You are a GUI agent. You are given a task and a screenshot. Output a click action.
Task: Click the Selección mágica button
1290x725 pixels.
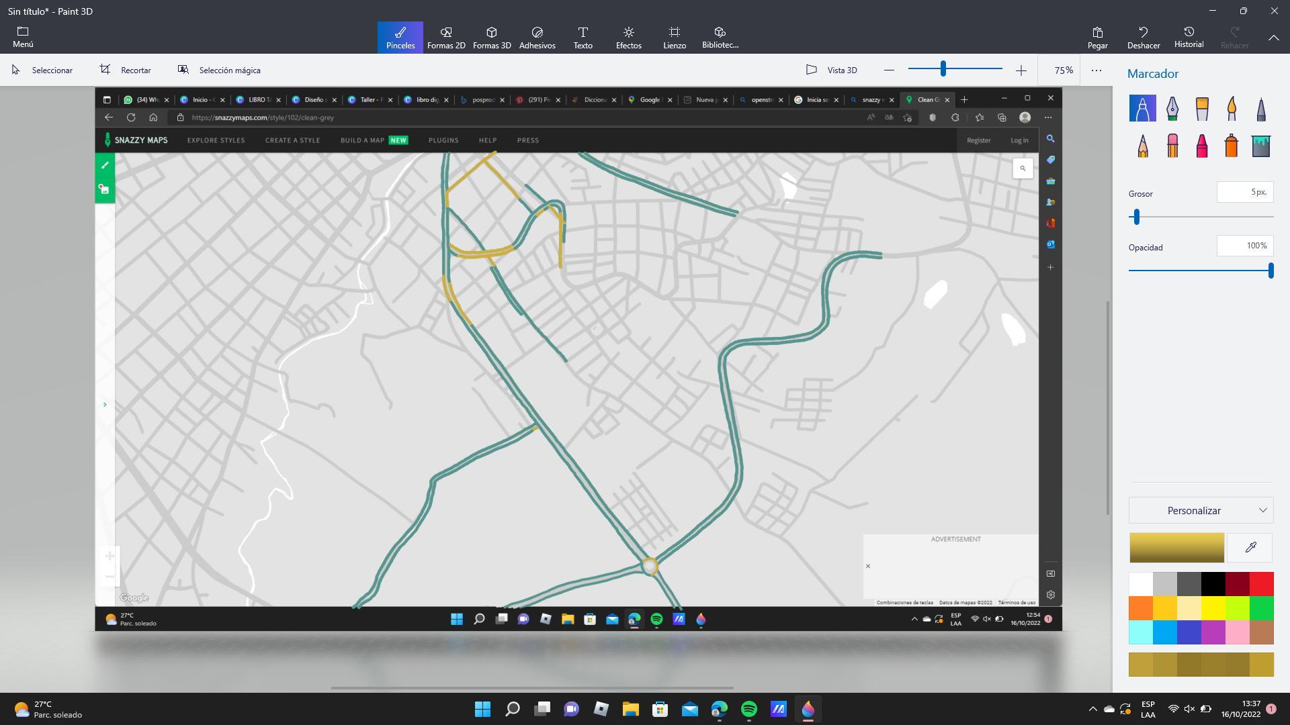coord(219,70)
